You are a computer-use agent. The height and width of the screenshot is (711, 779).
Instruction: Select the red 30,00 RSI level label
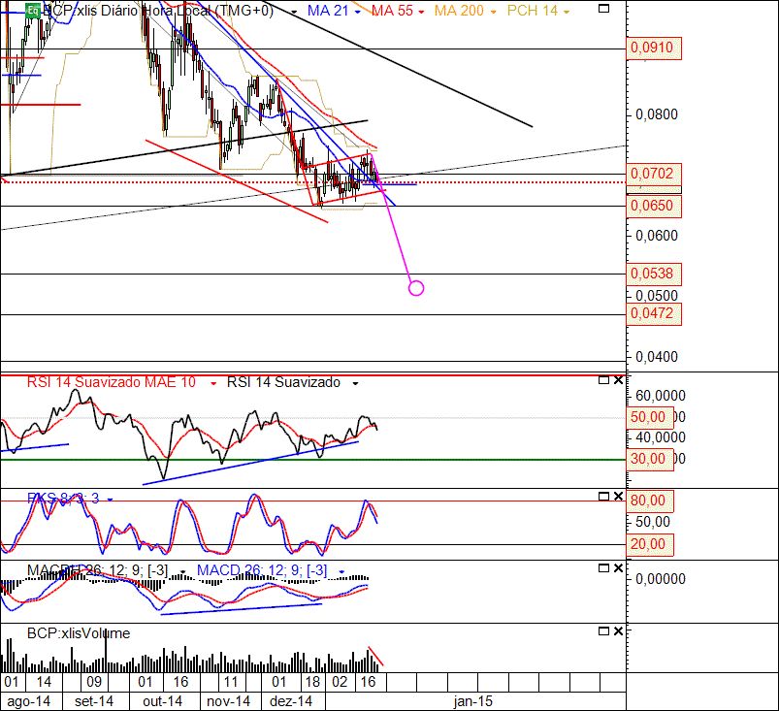(650, 459)
